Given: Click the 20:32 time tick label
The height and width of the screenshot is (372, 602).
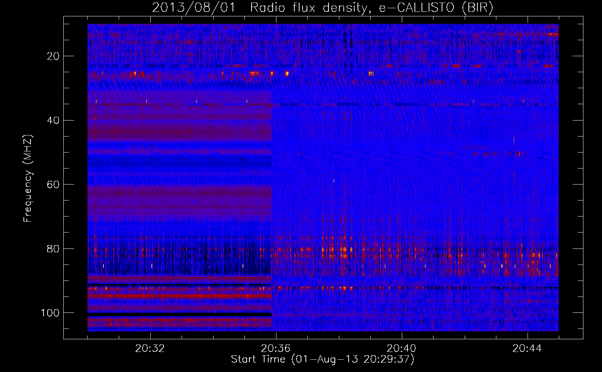Looking at the screenshot, I should [x=150, y=349].
